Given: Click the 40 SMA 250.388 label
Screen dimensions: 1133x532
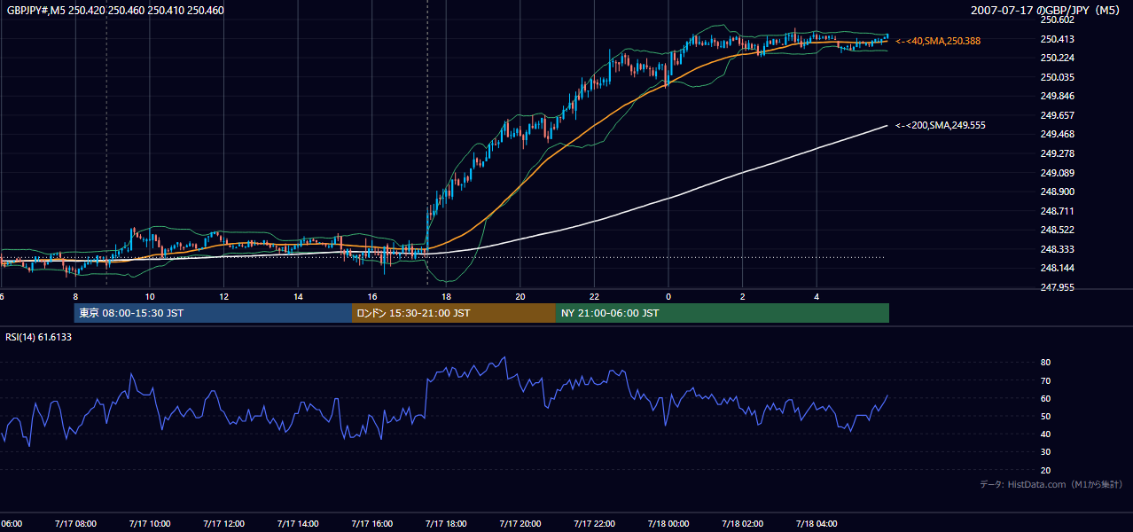Looking at the screenshot, I should (938, 41).
